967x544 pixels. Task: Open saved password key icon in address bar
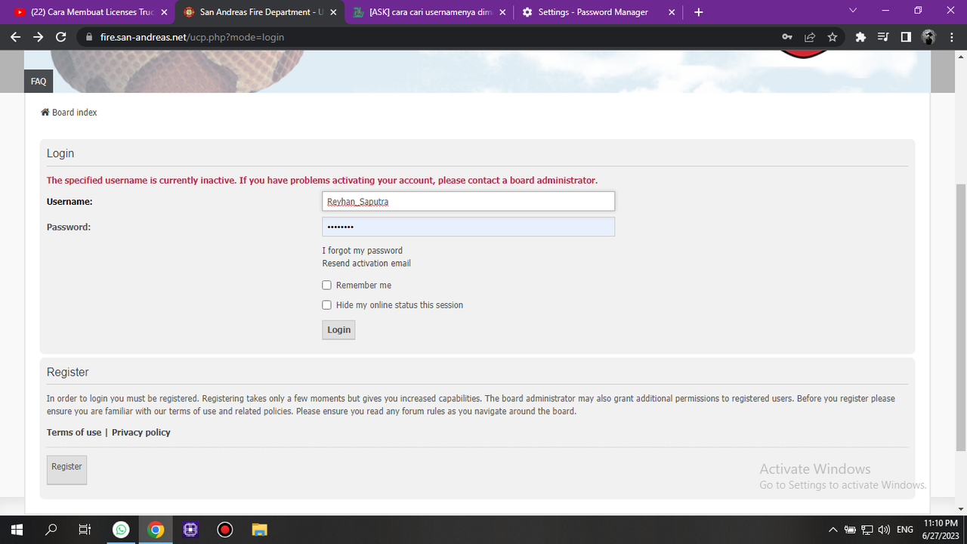(787, 37)
